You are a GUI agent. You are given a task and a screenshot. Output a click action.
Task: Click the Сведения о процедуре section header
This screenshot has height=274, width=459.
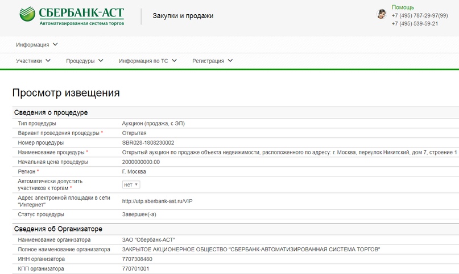click(51, 112)
